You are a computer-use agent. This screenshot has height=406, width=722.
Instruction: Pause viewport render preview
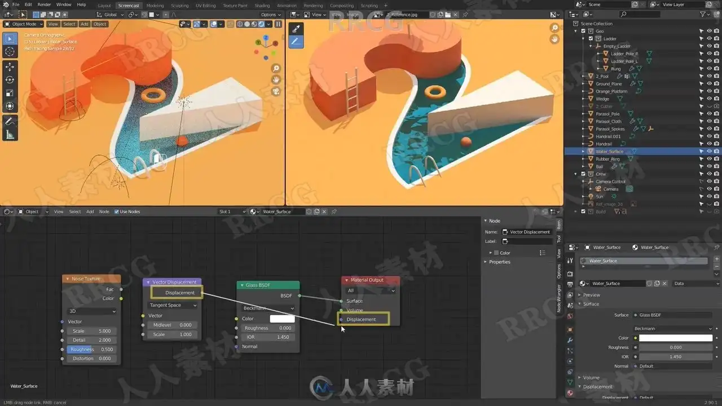coord(278,24)
